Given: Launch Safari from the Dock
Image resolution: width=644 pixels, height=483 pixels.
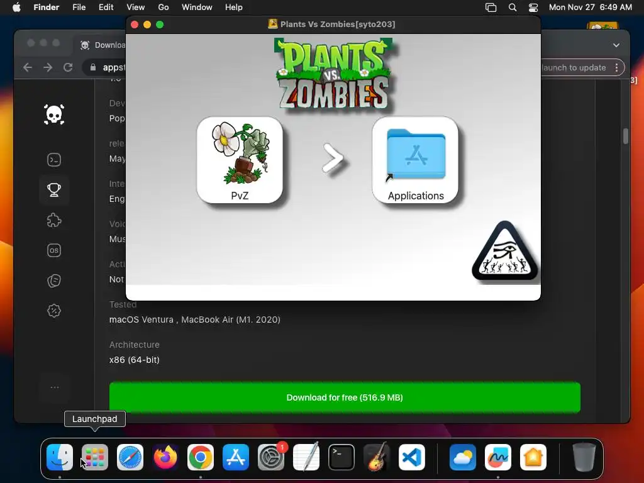Looking at the screenshot, I should 130,457.
